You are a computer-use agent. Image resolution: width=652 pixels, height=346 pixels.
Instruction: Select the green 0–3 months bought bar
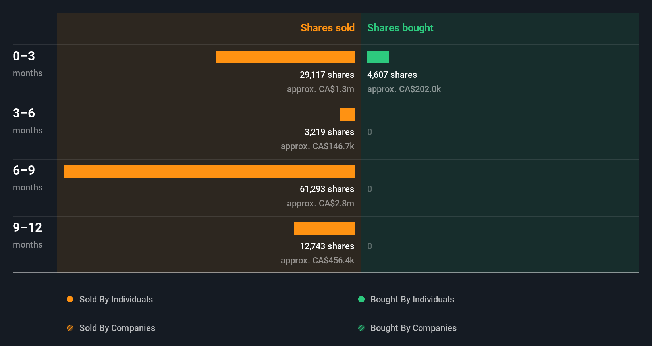pyautogui.click(x=378, y=57)
